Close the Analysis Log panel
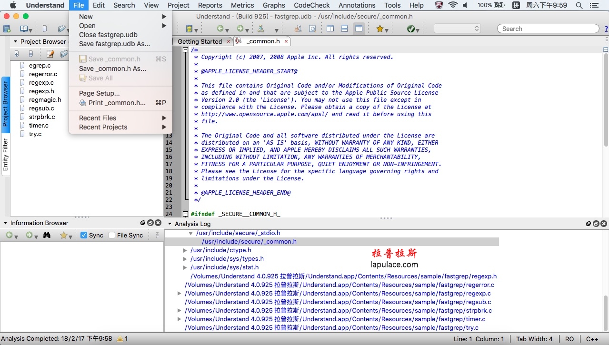This screenshot has width=609, height=345. pos(604,224)
